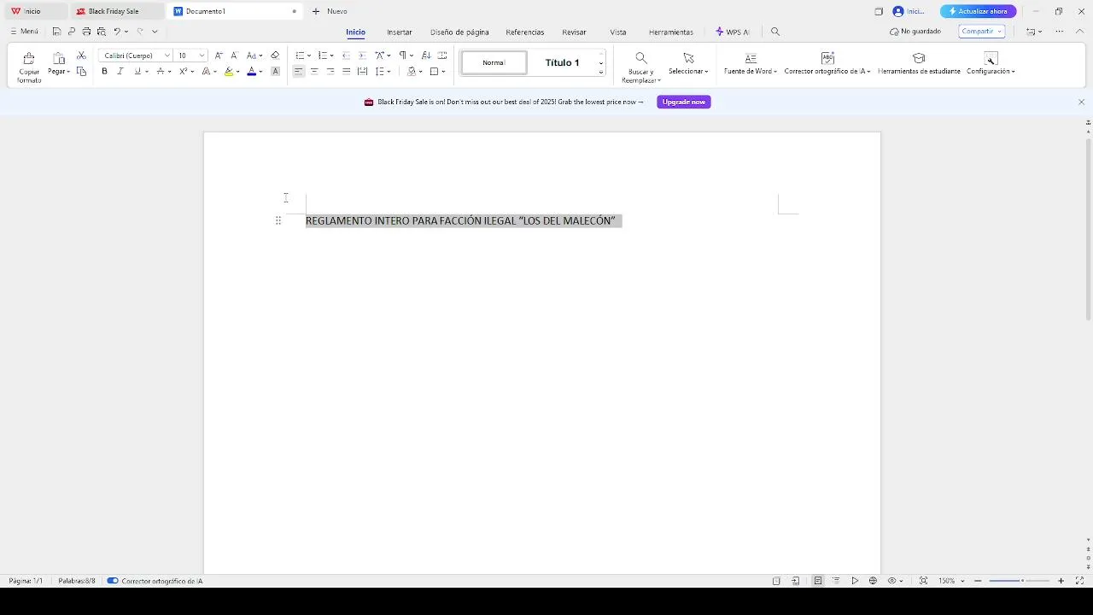
Task: Click the Nuevo tab button
Action: pyautogui.click(x=330, y=11)
